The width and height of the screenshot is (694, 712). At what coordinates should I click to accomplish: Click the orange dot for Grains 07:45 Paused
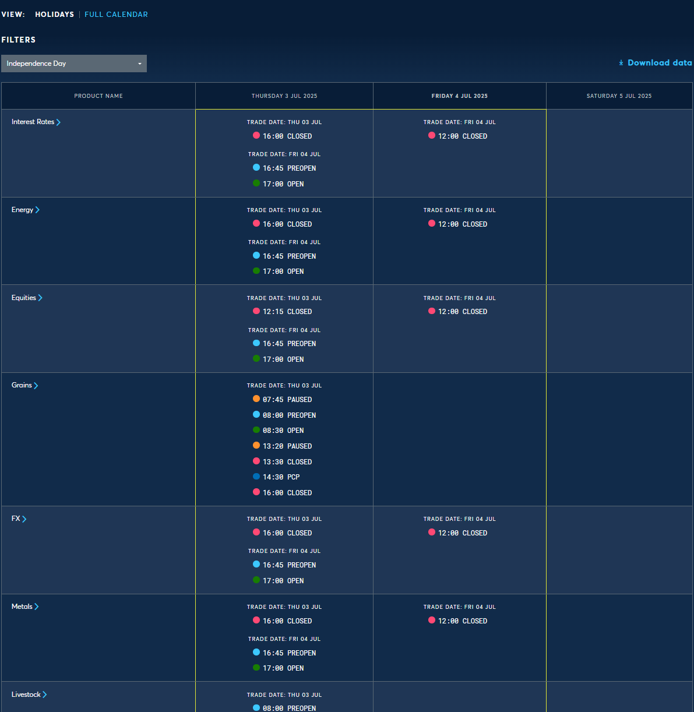256,399
